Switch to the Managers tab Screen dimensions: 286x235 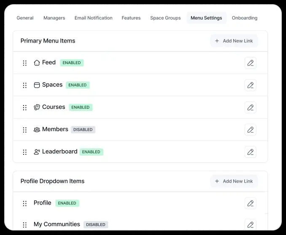click(x=54, y=18)
